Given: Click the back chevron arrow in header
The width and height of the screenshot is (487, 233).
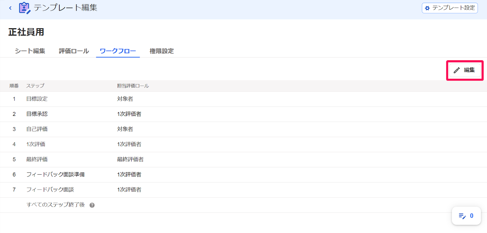Looking at the screenshot, I should point(10,8).
